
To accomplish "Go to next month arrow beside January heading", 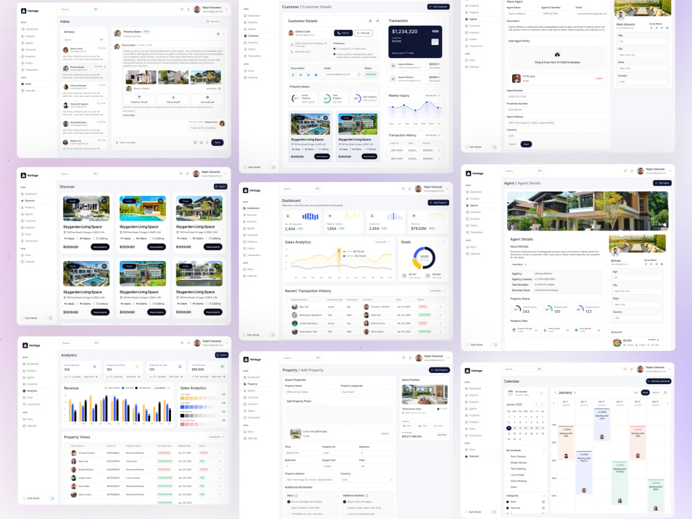I will 575,392.
